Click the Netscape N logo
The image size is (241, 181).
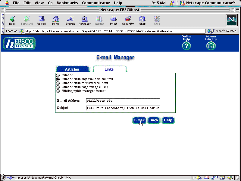(231, 20)
